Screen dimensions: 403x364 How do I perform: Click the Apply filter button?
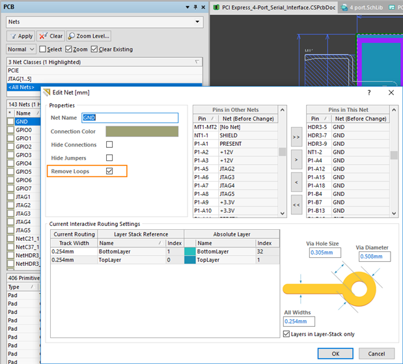pos(21,36)
